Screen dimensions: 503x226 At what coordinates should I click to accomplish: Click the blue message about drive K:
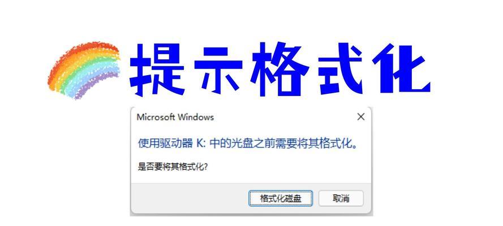pyautogui.click(x=248, y=144)
